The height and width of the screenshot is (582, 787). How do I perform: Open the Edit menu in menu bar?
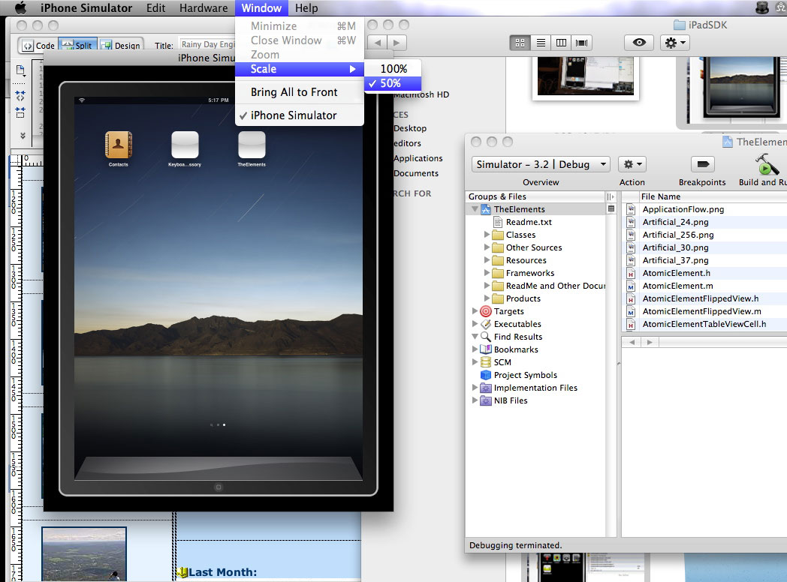(x=155, y=8)
